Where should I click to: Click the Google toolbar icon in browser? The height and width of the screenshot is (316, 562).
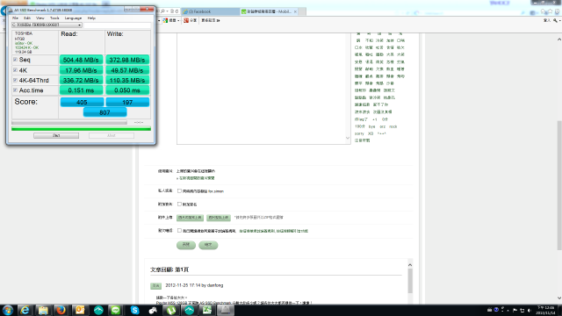165,20
